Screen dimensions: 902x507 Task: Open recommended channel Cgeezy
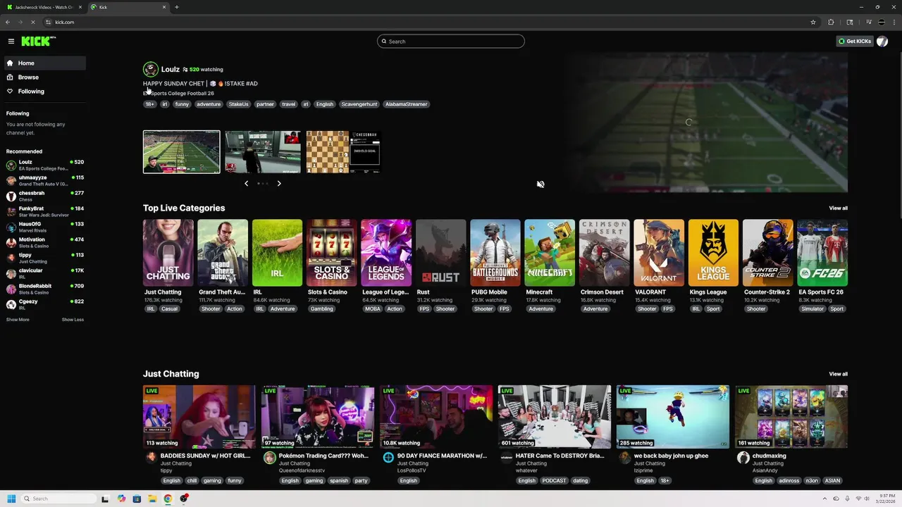click(x=45, y=304)
